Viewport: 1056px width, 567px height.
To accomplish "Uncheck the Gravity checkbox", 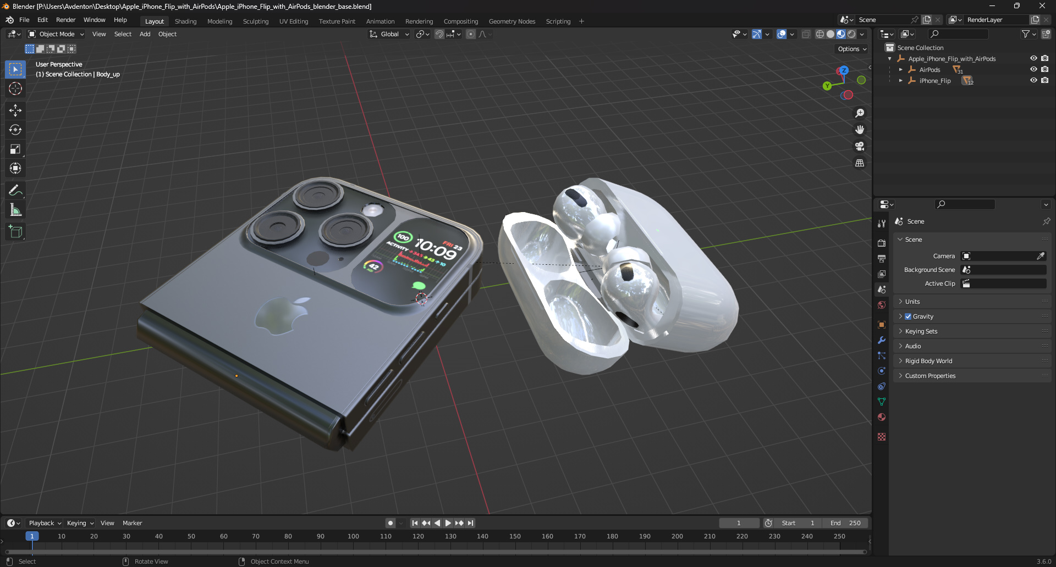I will tap(908, 316).
